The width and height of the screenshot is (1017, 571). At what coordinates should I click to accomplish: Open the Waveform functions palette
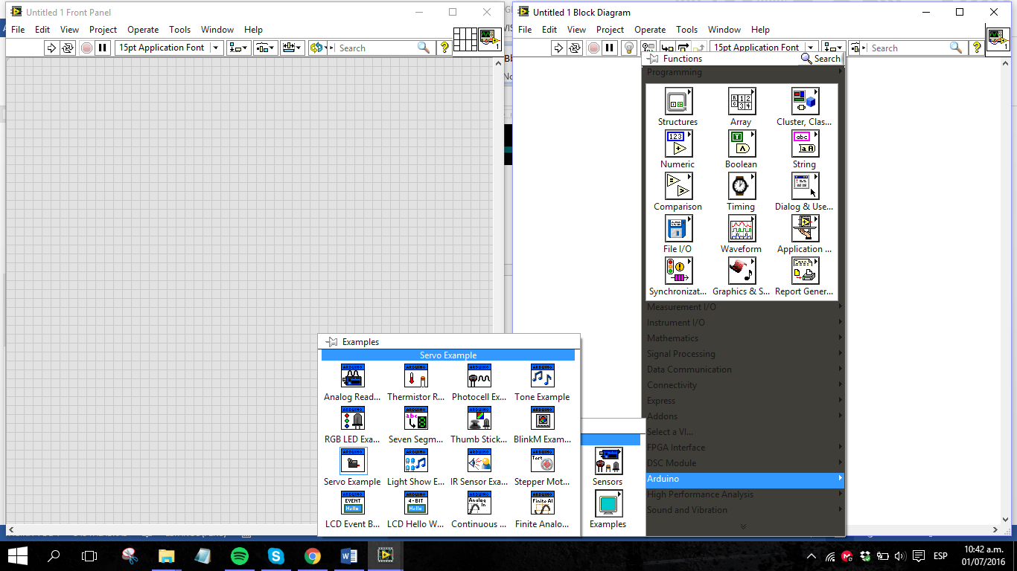click(x=742, y=228)
